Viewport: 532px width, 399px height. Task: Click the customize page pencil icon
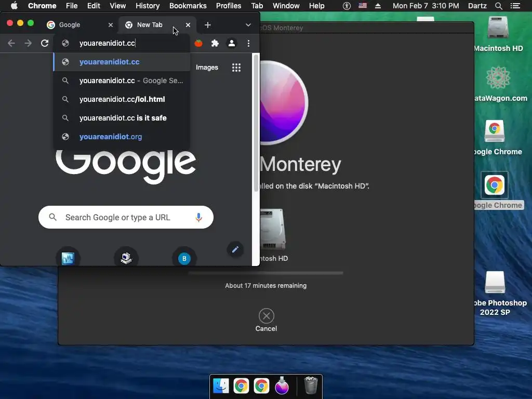click(x=235, y=250)
